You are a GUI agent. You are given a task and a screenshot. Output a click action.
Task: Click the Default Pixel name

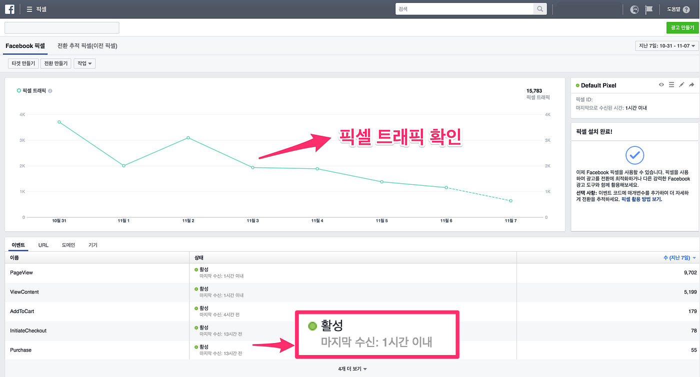click(598, 85)
